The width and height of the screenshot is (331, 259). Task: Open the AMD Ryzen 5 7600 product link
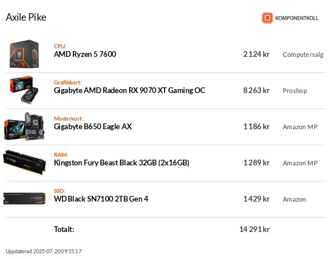click(x=85, y=55)
